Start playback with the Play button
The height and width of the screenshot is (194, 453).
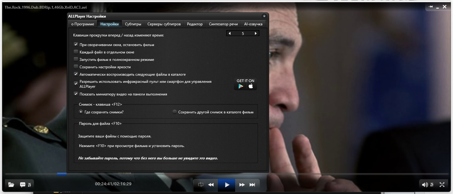(227, 185)
